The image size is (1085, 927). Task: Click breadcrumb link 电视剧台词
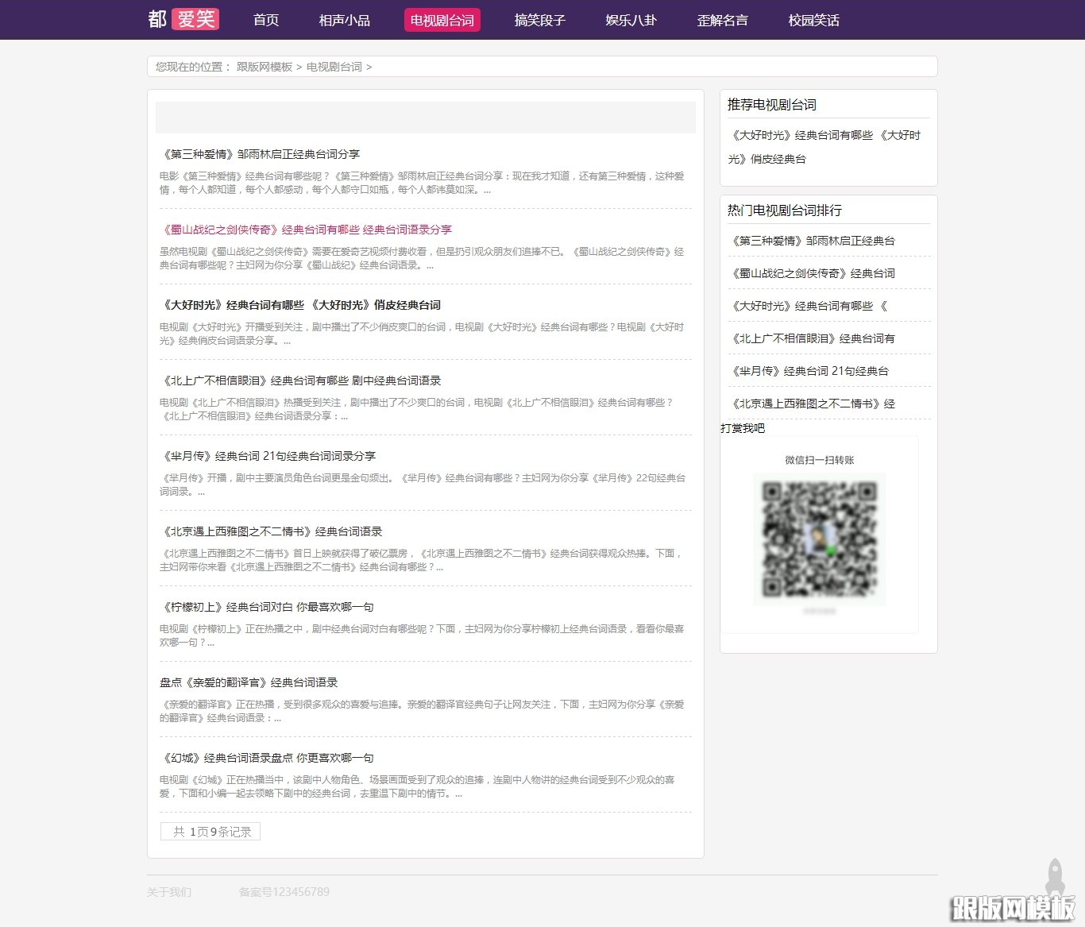[334, 67]
